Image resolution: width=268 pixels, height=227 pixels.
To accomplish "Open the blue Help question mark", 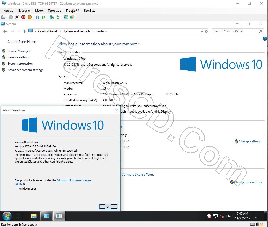I will 265,39.
